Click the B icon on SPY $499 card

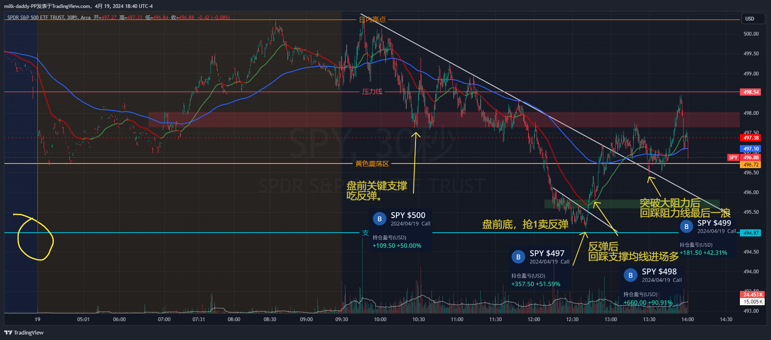[686, 226]
